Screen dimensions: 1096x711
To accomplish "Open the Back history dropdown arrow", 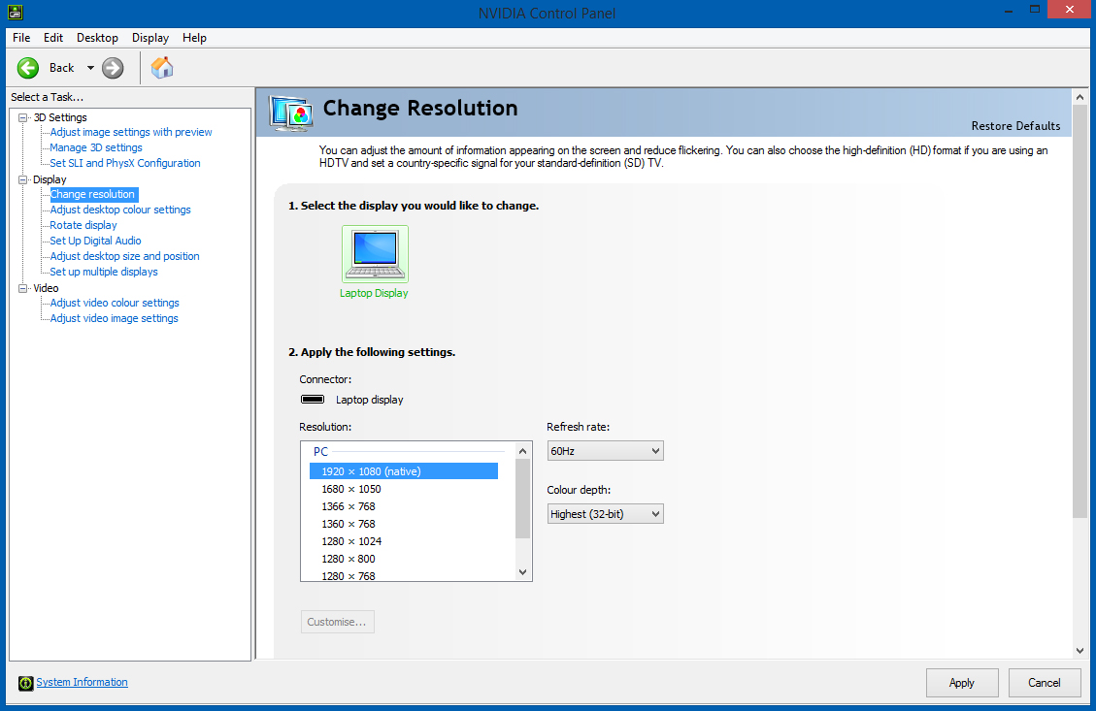I will [90, 68].
